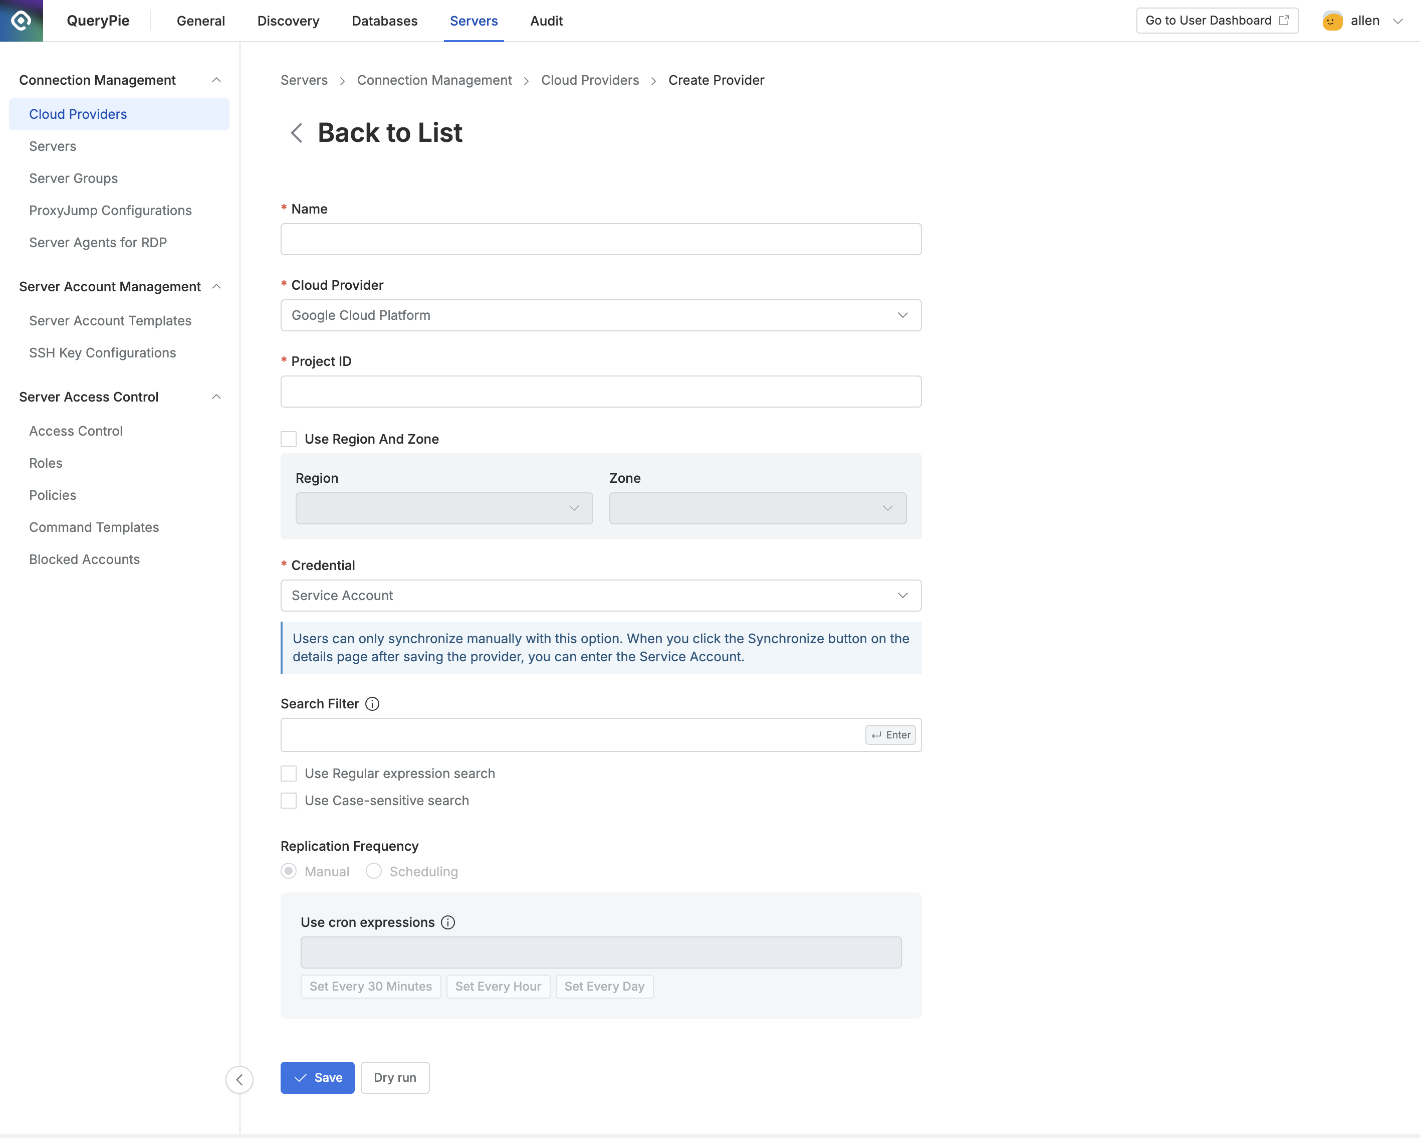Click Set Every Hour button
1420x1138 pixels.
(x=498, y=987)
